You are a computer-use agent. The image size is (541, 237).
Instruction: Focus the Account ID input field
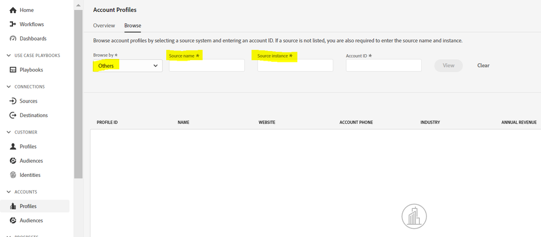point(383,65)
